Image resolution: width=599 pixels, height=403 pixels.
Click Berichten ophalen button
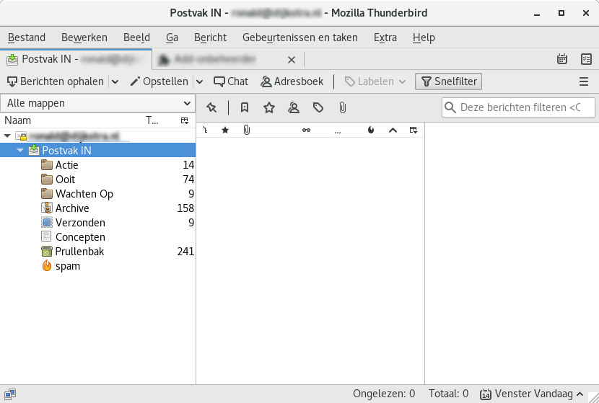point(56,81)
